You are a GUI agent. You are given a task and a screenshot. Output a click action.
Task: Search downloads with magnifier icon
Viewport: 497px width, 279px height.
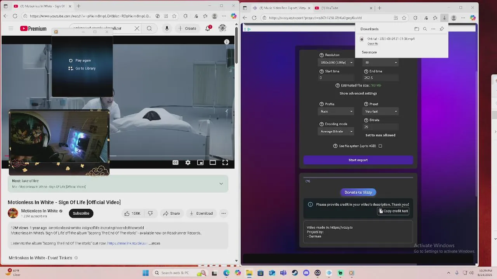tap(425, 29)
